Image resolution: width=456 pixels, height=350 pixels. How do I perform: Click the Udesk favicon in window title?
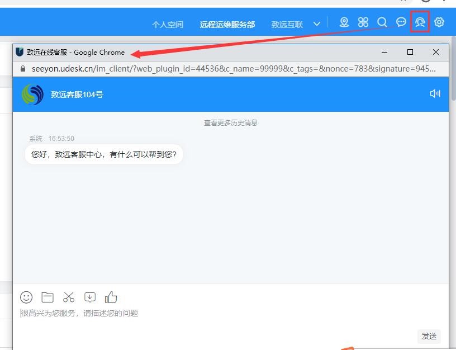click(x=20, y=52)
